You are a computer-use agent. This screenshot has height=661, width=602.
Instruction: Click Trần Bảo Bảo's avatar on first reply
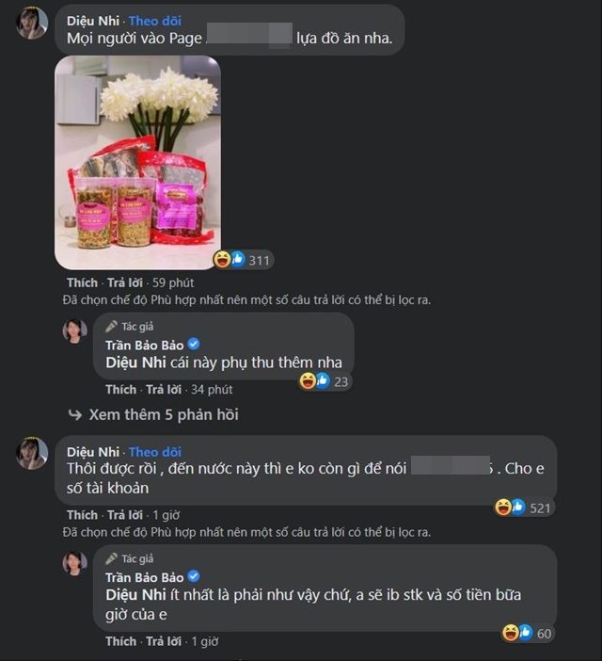[x=75, y=330]
